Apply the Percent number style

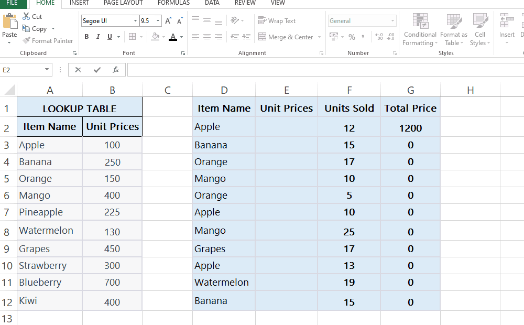tap(352, 37)
